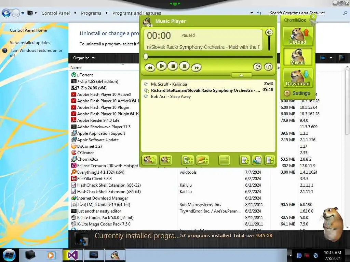Click the track seek slider handle
The height and width of the screenshot is (262, 350).
[x=146, y=57]
